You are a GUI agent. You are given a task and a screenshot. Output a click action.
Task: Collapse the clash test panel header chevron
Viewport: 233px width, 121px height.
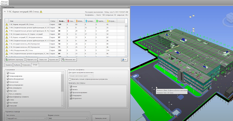point(5,12)
